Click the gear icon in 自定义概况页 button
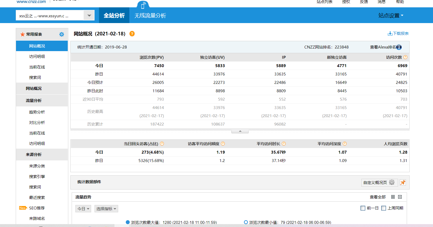Screen dimensions: 433x227 tap(392, 182)
